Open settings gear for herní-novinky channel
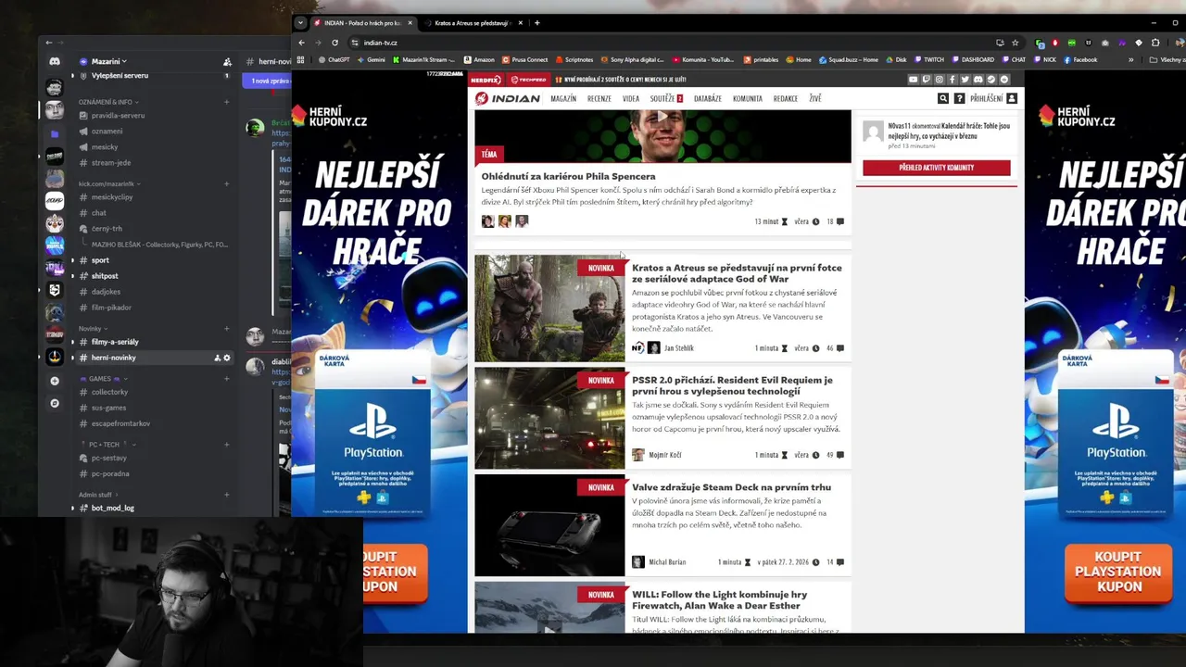The height and width of the screenshot is (667, 1186). click(227, 358)
